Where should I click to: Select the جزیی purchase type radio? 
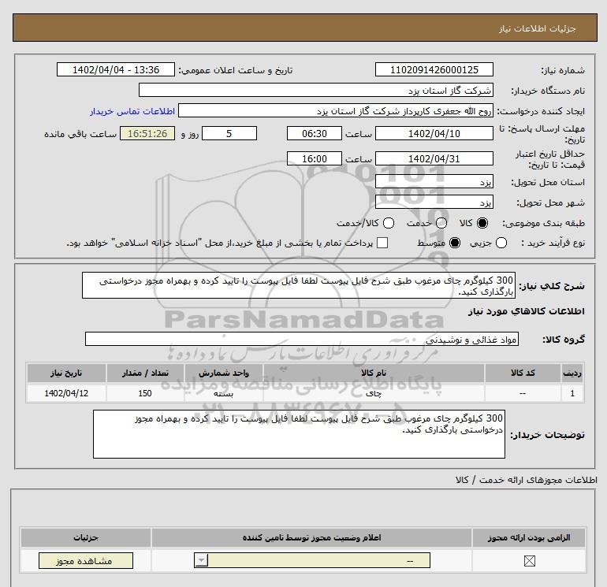pos(501,243)
